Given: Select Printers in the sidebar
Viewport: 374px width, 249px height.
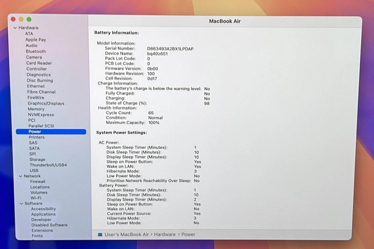Looking at the screenshot, I should point(37,137).
